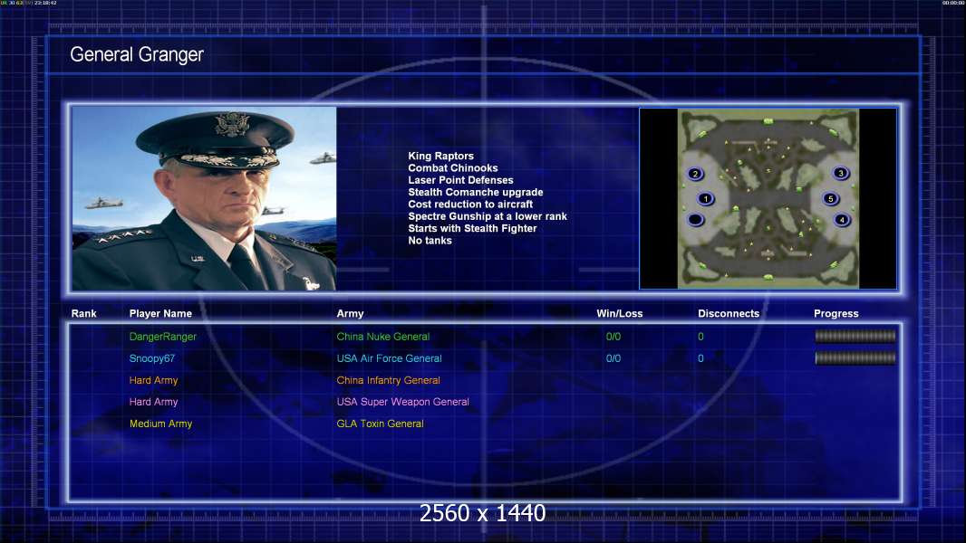The width and height of the screenshot is (966, 543).
Task: Click the Disconnects column header
Action: point(729,314)
